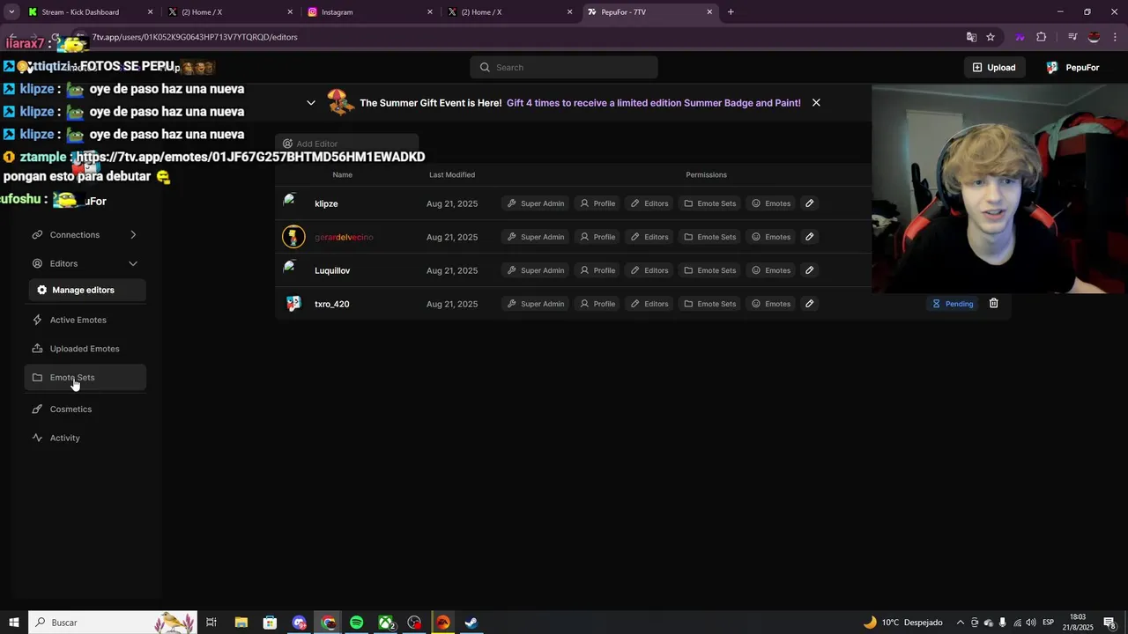1128x634 pixels.
Task: Click volume icon in system tray
Action: pos(1030,623)
